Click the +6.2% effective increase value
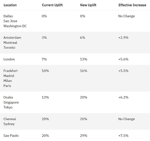The width and height of the screenshot is (150, 141). pos(123,97)
